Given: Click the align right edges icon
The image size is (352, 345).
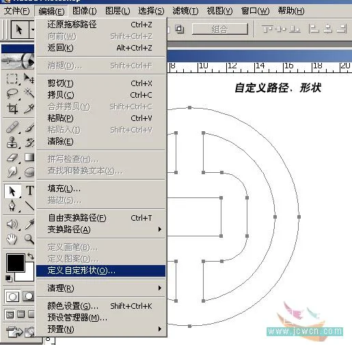Looking at the screenshot, I should click(342, 29).
